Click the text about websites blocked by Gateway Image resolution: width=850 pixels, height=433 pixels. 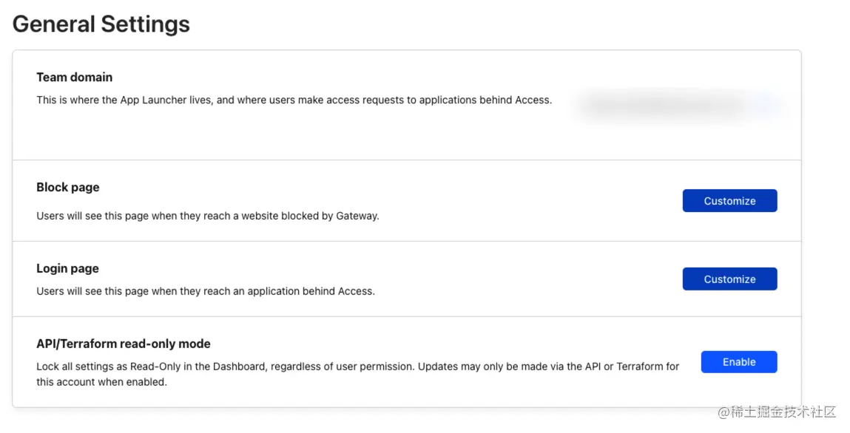tap(208, 216)
